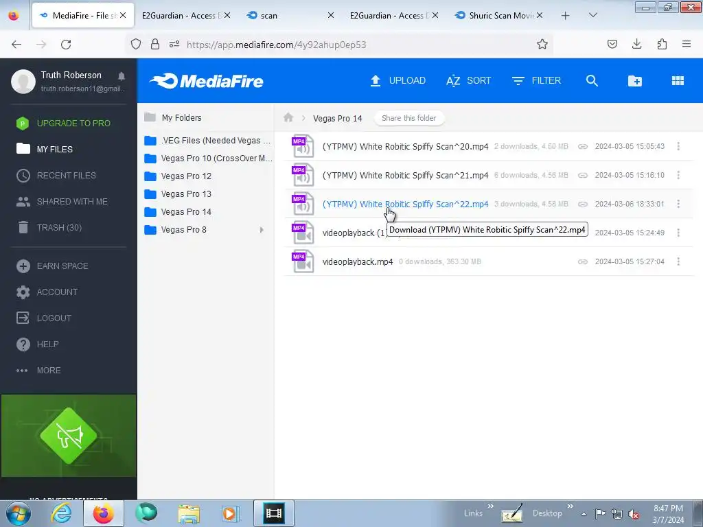Open a new browser tab

click(x=566, y=16)
